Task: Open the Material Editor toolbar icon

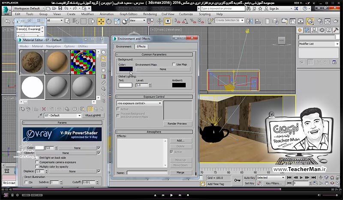Action: click(x=310, y=21)
